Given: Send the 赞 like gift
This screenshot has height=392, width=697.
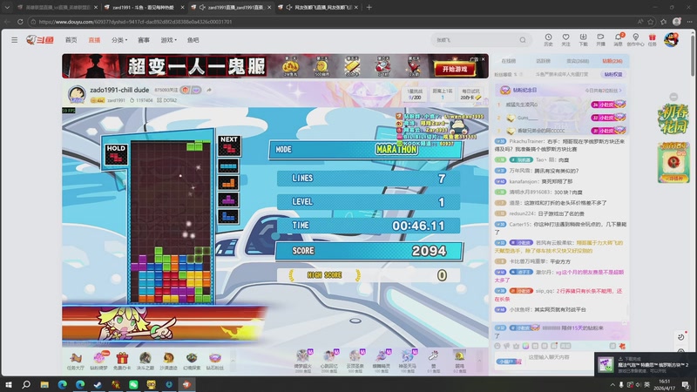Looking at the screenshot, I should [x=433, y=361].
